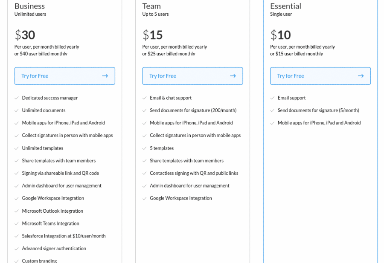
Task: Click checkmark beside Email & chat support
Action: 144,98
